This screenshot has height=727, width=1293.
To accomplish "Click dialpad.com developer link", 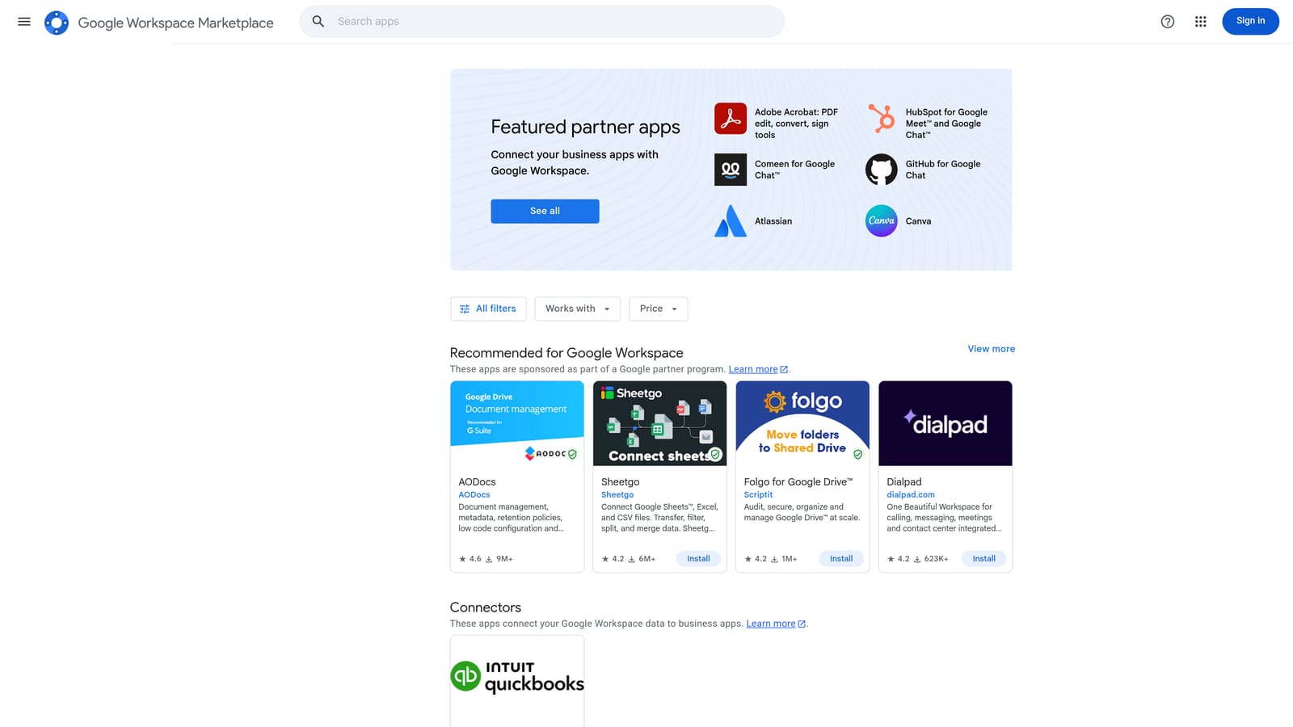I will [911, 494].
